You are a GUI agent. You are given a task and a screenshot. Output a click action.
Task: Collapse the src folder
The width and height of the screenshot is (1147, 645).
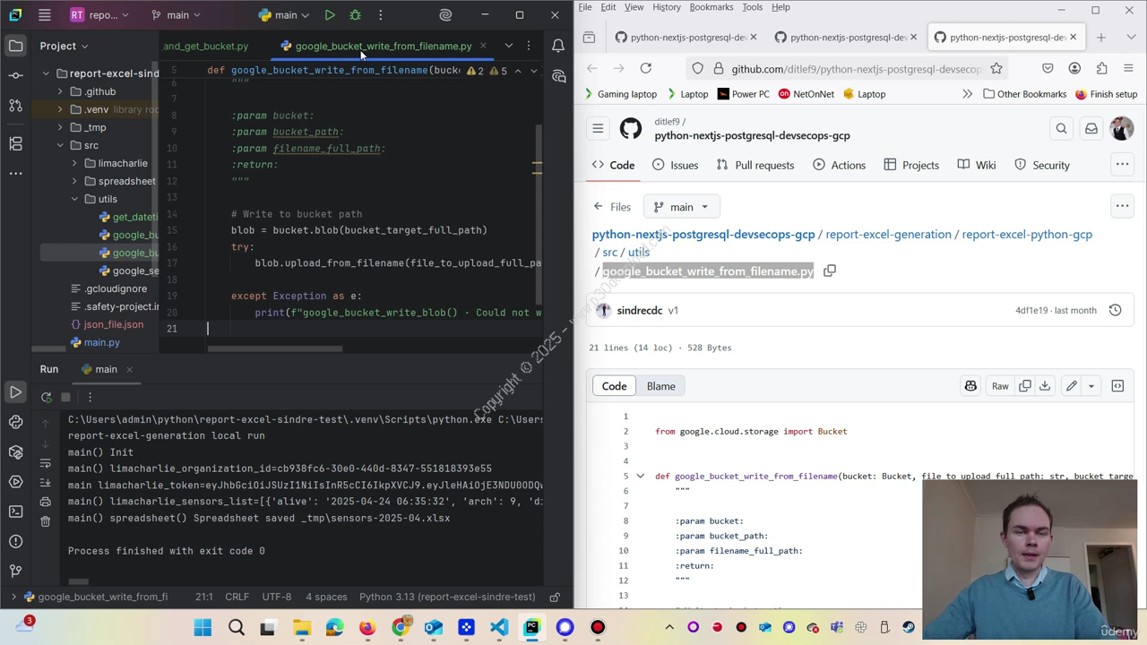coord(60,145)
